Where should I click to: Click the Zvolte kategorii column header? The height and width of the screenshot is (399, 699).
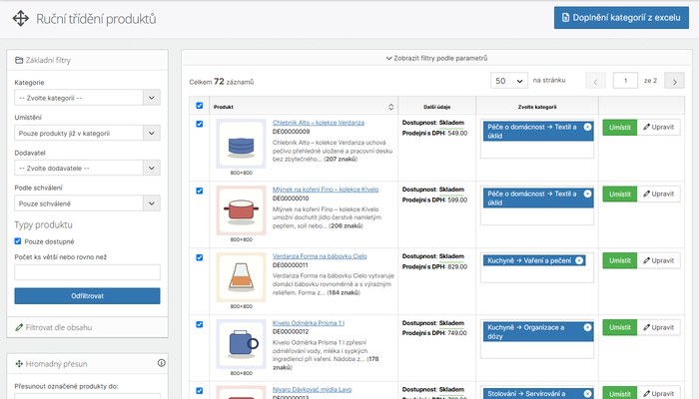[537, 107]
